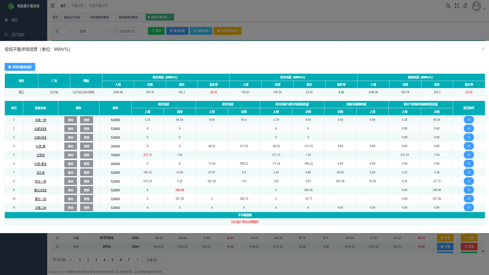Click the 2025-05-25 date input field
Image resolution: width=489 pixels, height=275 pixels.
[x=129, y=31]
